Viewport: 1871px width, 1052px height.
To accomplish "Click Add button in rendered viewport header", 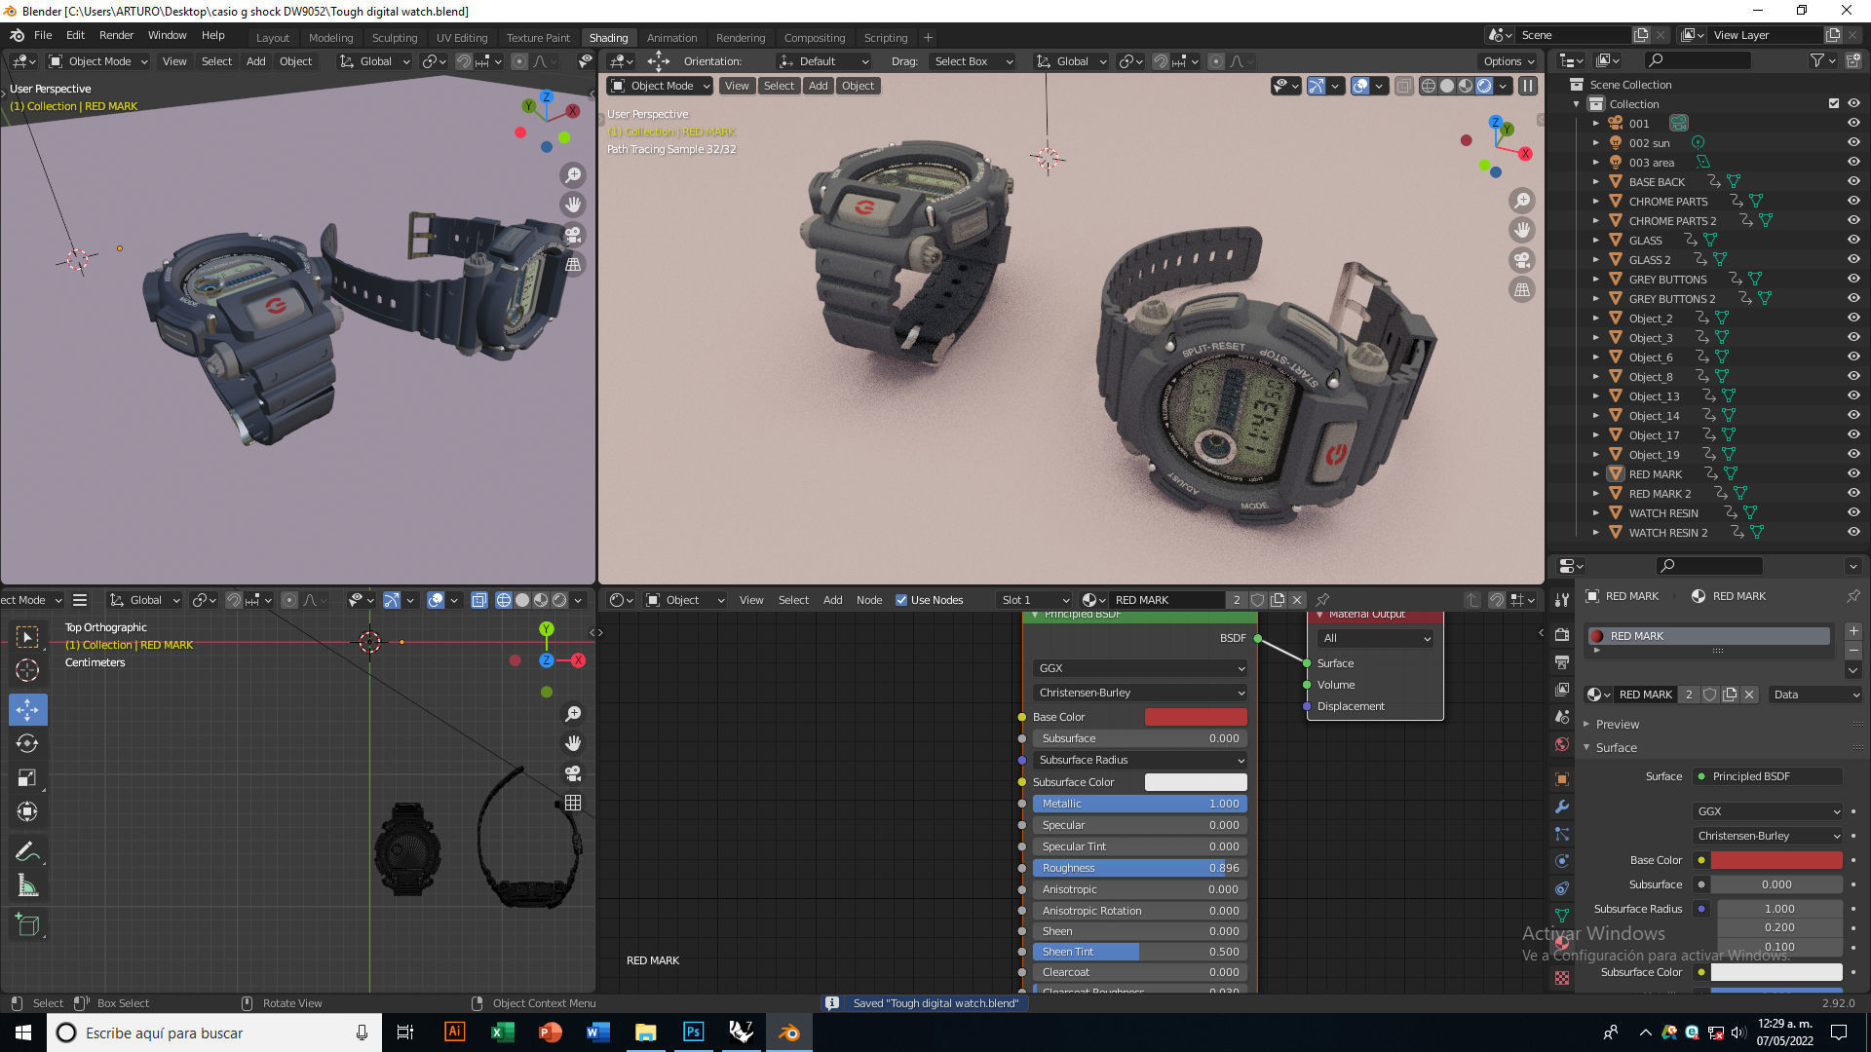I will pos(819,86).
